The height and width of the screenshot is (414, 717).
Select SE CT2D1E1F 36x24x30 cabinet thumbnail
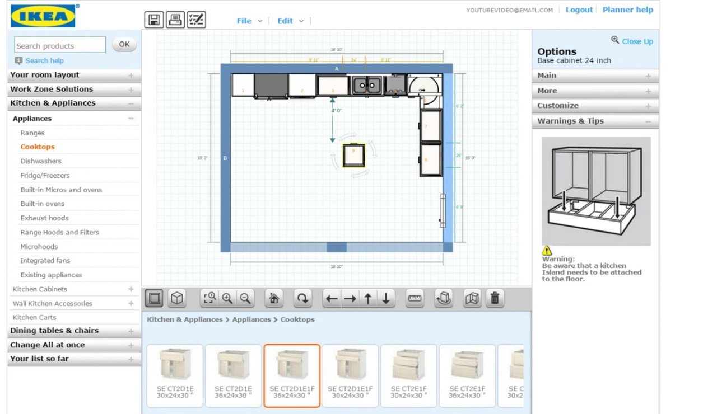pyautogui.click(x=292, y=375)
